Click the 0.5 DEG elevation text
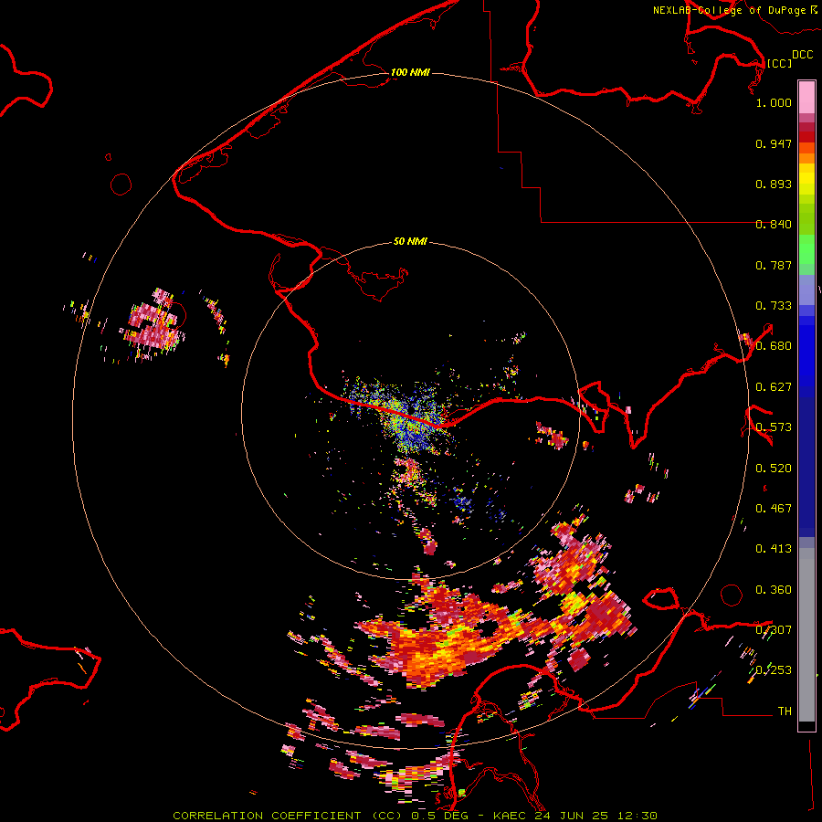Screen dimensions: 822x822 tap(439, 816)
